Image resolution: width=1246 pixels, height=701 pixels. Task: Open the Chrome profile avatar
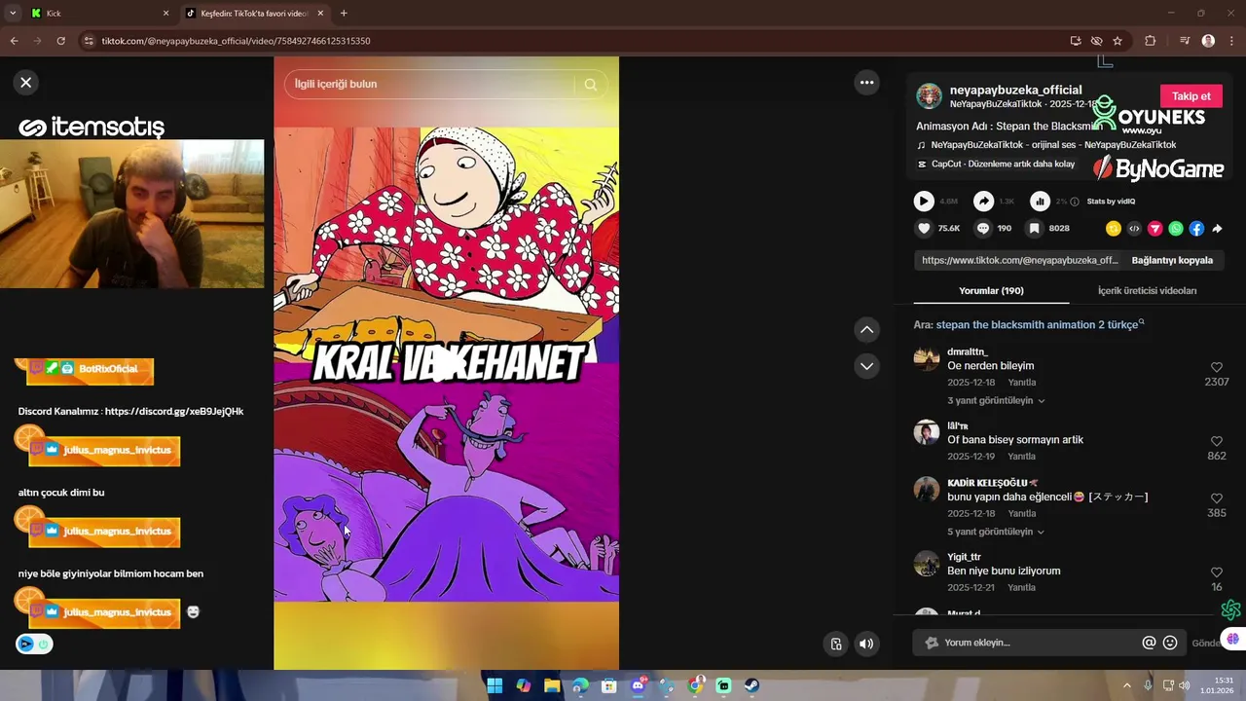pyautogui.click(x=1208, y=41)
